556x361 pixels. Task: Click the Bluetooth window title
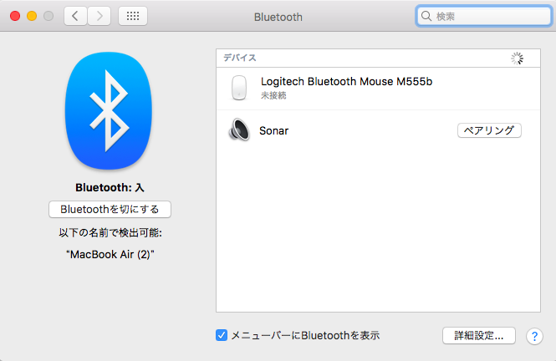pyautogui.click(x=278, y=17)
